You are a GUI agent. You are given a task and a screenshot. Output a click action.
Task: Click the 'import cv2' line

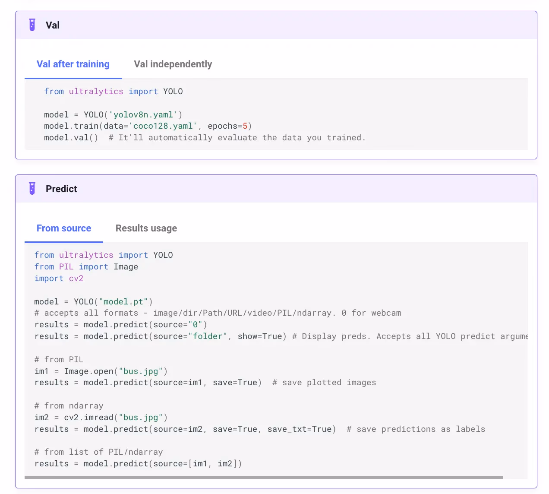(59, 279)
